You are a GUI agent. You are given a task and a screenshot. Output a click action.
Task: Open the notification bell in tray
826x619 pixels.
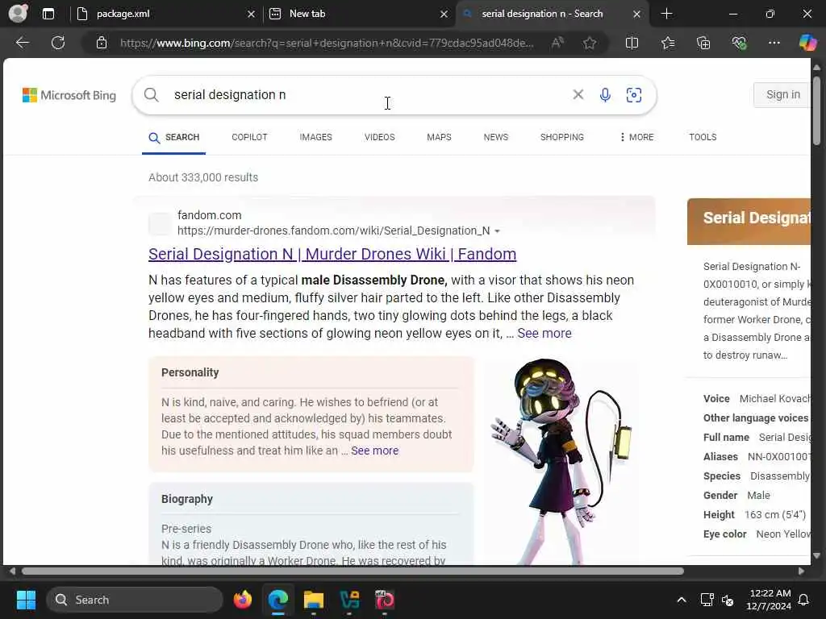point(804,600)
